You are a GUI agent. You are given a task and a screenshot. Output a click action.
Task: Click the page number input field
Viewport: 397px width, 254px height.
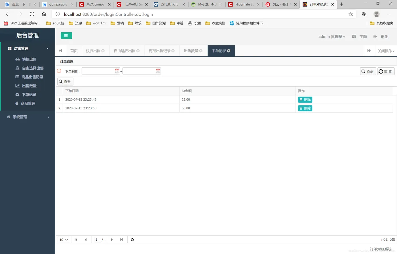click(98, 240)
